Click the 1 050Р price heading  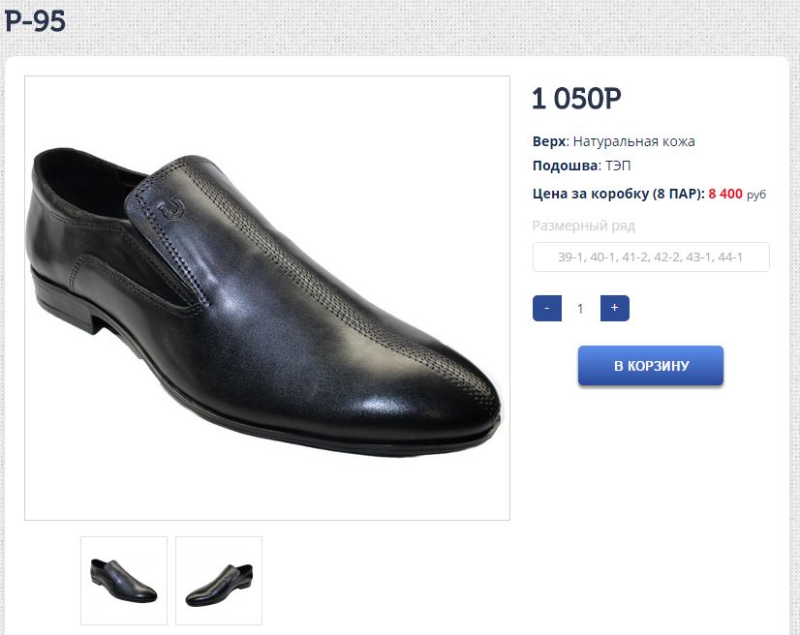pos(576,99)
